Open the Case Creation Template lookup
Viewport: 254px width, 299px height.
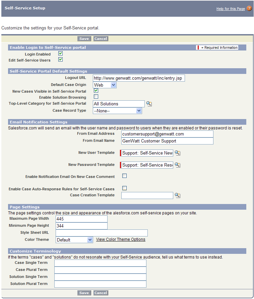178,195
